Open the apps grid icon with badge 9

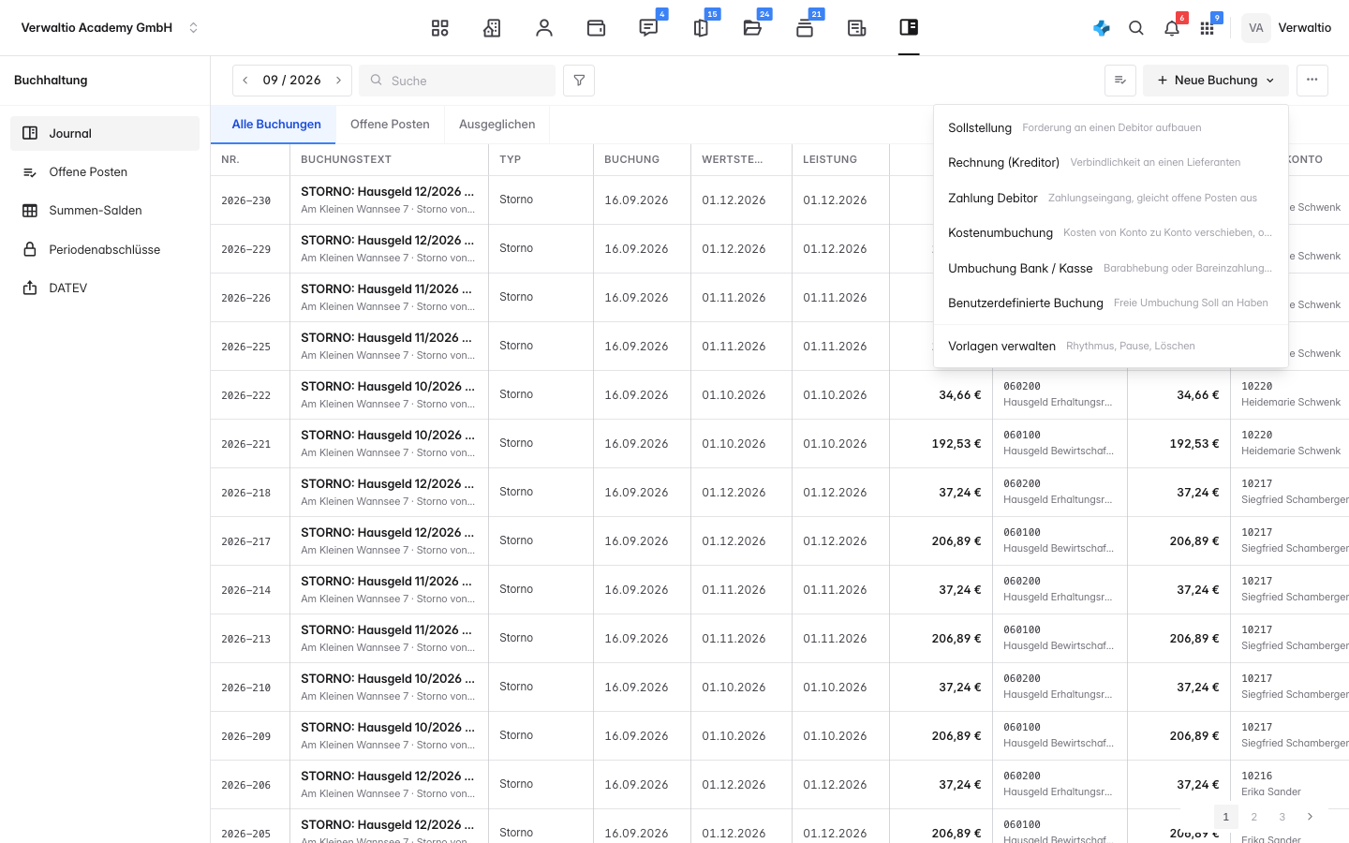tap(1207, 28)
